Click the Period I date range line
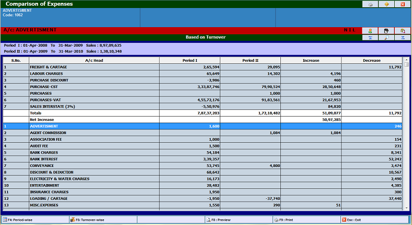This screenshot has width=412, height=225. pos(62,45)
